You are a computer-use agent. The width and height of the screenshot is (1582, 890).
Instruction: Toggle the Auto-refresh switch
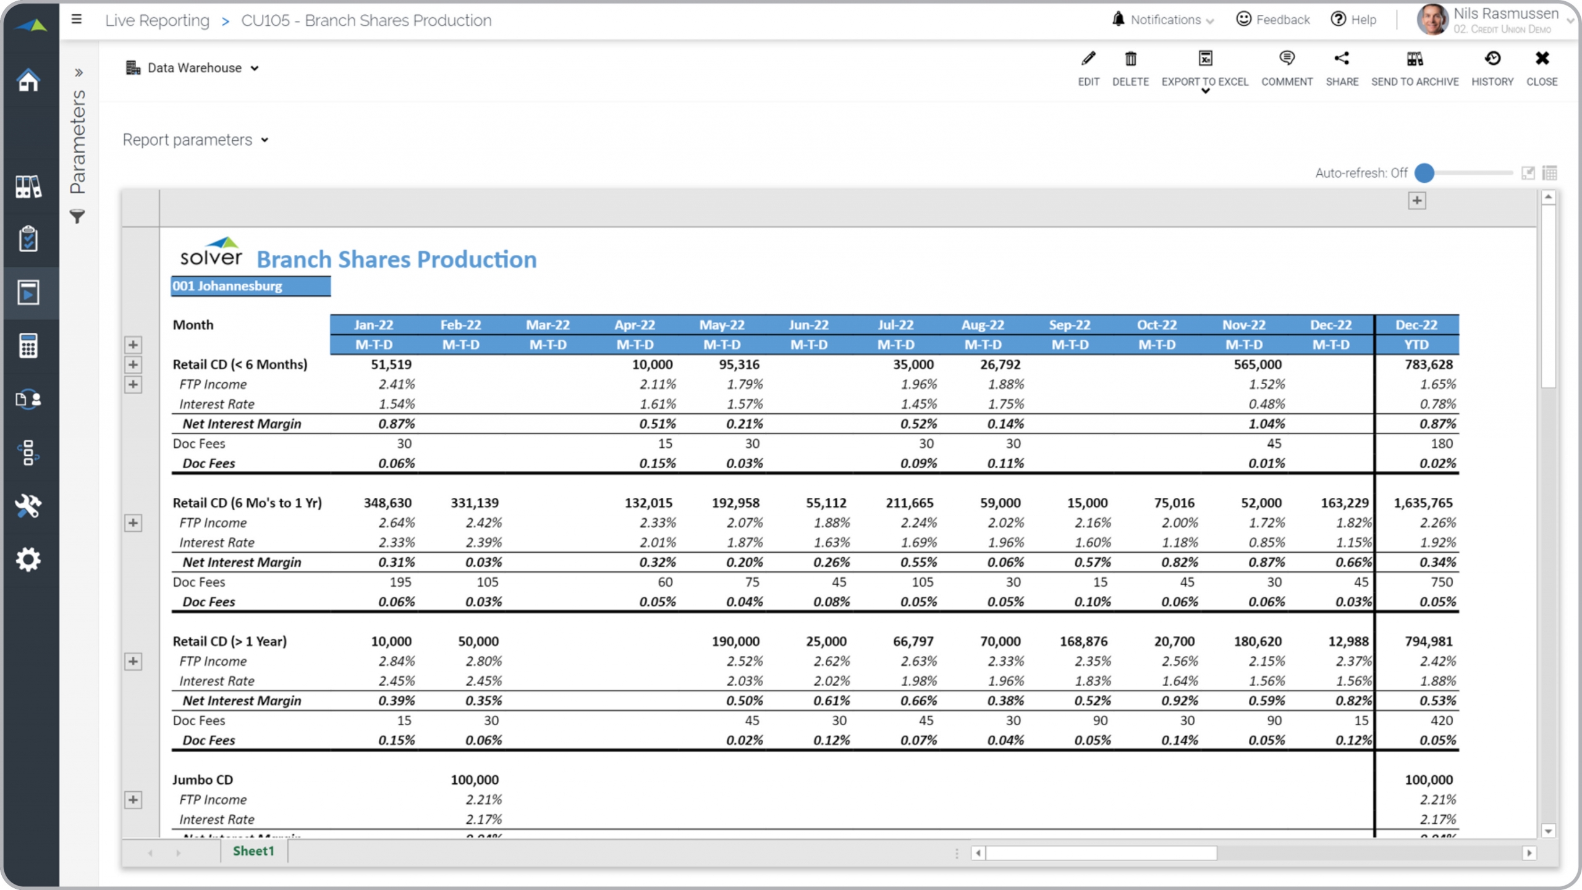[x=1424, y=173]
